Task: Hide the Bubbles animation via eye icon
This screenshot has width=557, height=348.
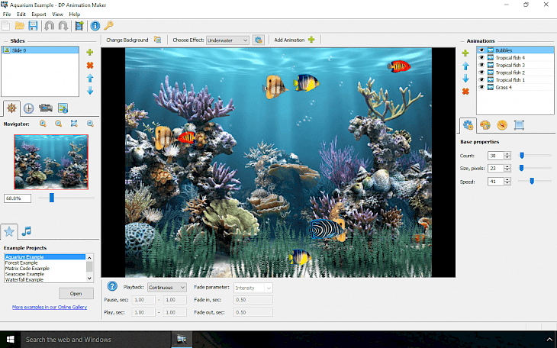Action: 481,50
